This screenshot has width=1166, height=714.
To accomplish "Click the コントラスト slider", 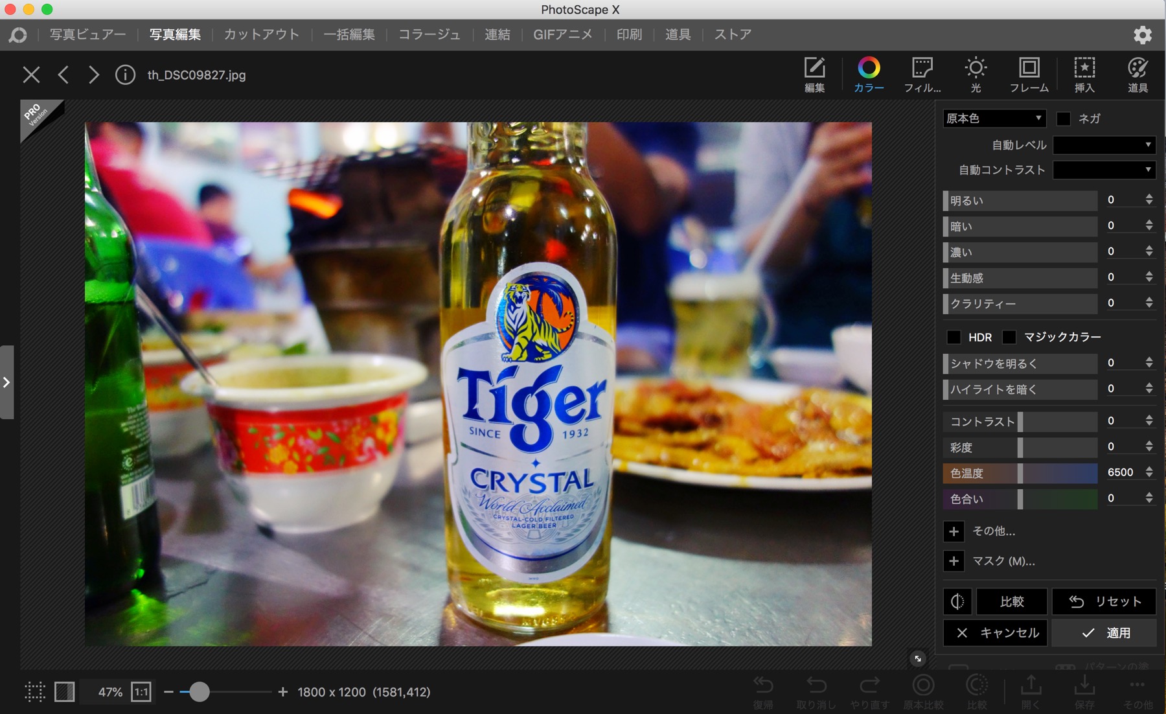I will tap(1020, 421).
